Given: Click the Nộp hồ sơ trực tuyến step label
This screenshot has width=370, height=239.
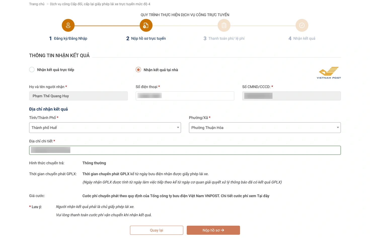Looking at the screenshot, I should [148, 39].
